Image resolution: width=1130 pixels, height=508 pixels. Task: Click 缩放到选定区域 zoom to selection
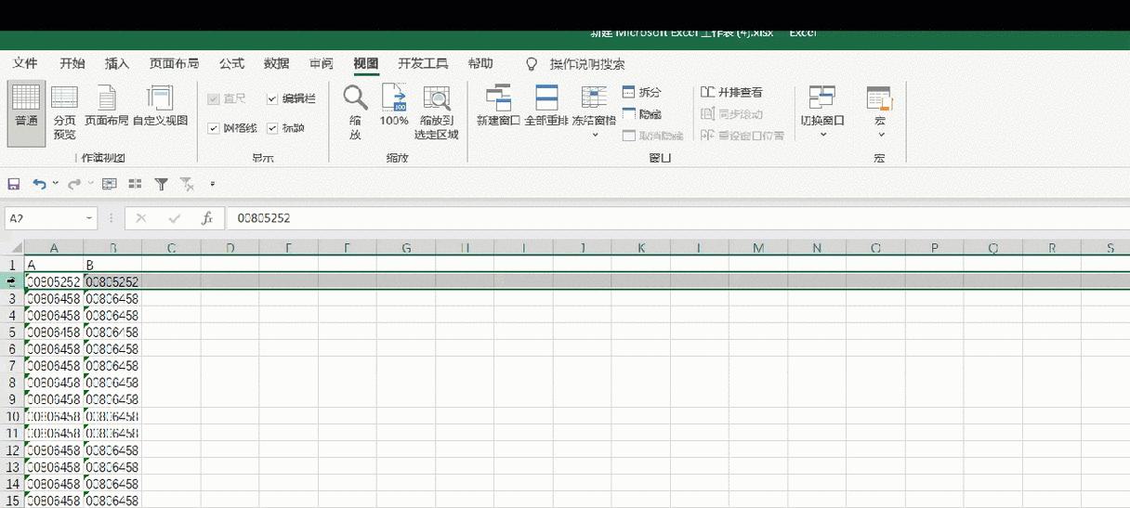pos(437,113)
